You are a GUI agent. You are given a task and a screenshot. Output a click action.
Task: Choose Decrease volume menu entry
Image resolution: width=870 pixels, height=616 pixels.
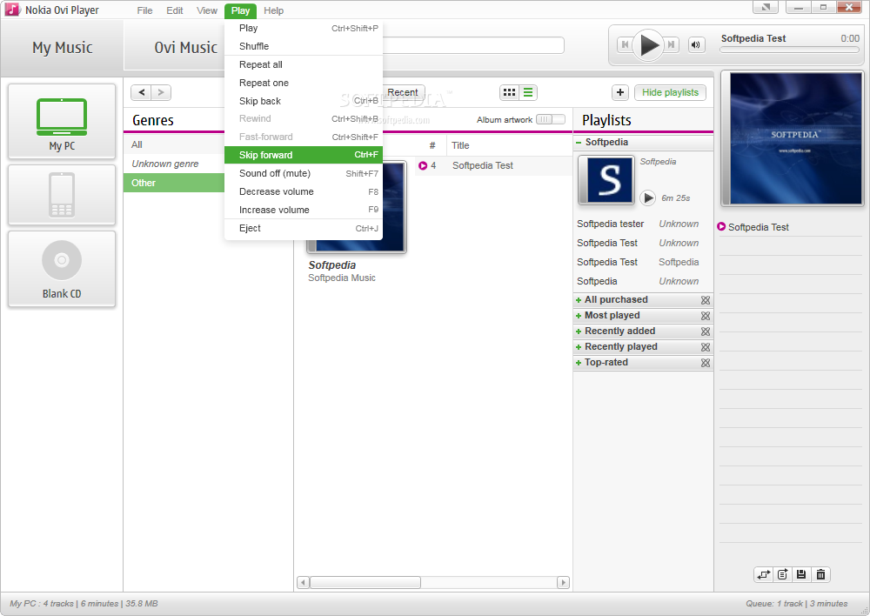(304, 191)
